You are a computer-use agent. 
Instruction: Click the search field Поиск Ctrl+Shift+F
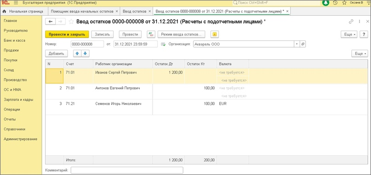coord(276,3)
